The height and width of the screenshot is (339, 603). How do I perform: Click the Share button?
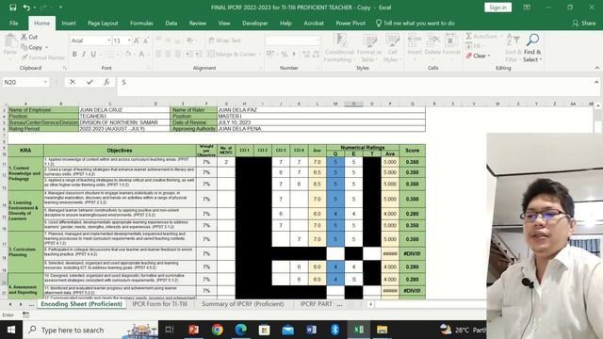click(584, 23)
